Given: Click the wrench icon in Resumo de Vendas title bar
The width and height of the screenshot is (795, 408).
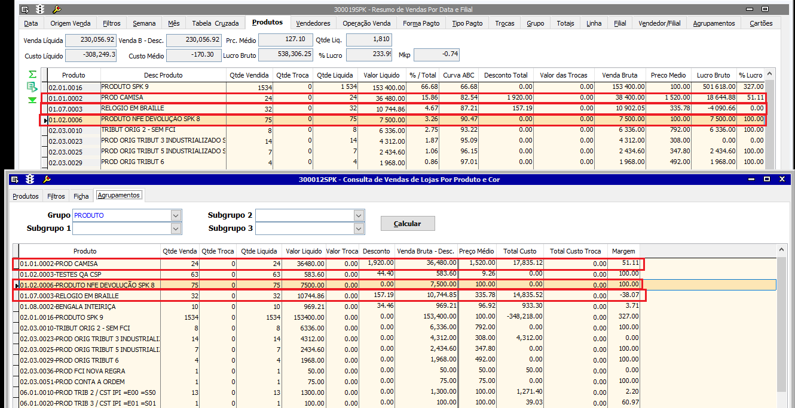Looking at the screenshot, I should 57,10.
